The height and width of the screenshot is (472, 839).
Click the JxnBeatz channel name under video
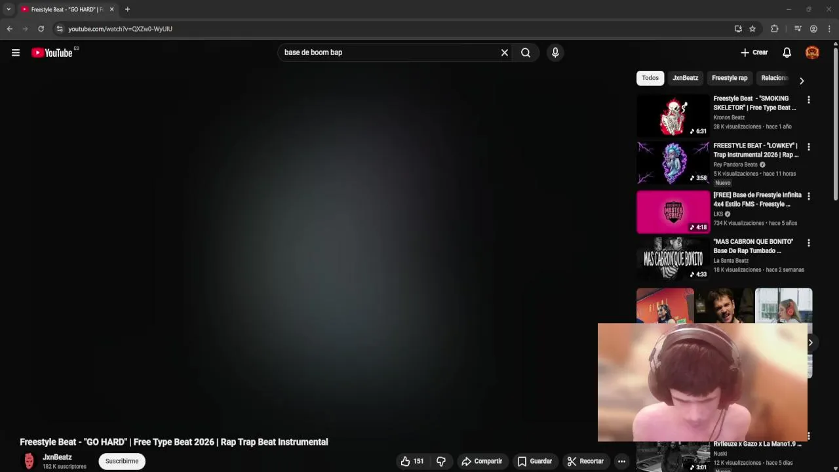57,457
